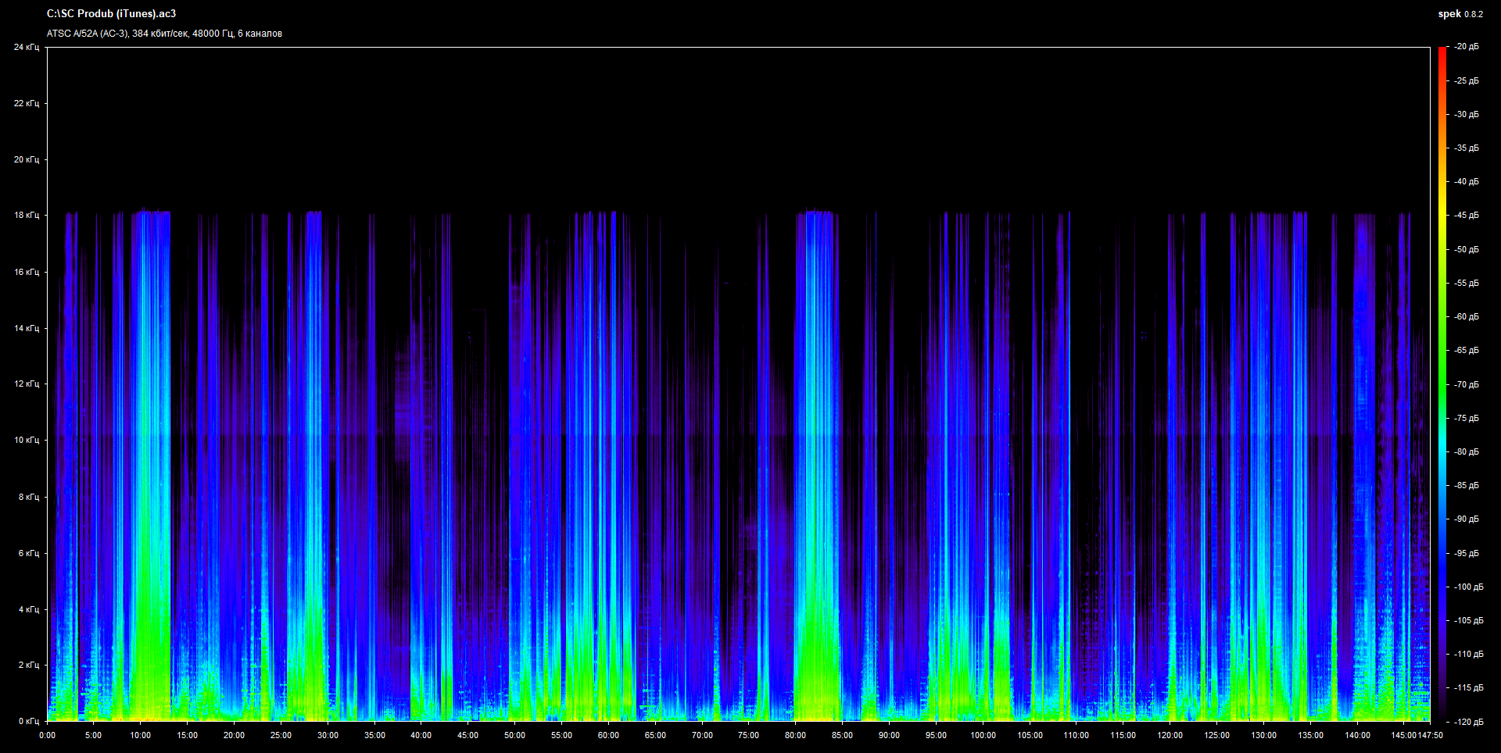The image size is (1501, 753).
Task: Click the AC-3 384 кбит/сек codec info line
Action: click(164, 34)
